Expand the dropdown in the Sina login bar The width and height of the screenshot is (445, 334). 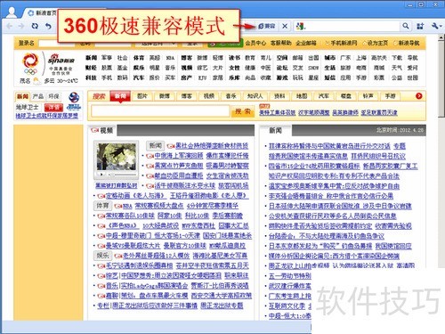[x=156, y=44]
